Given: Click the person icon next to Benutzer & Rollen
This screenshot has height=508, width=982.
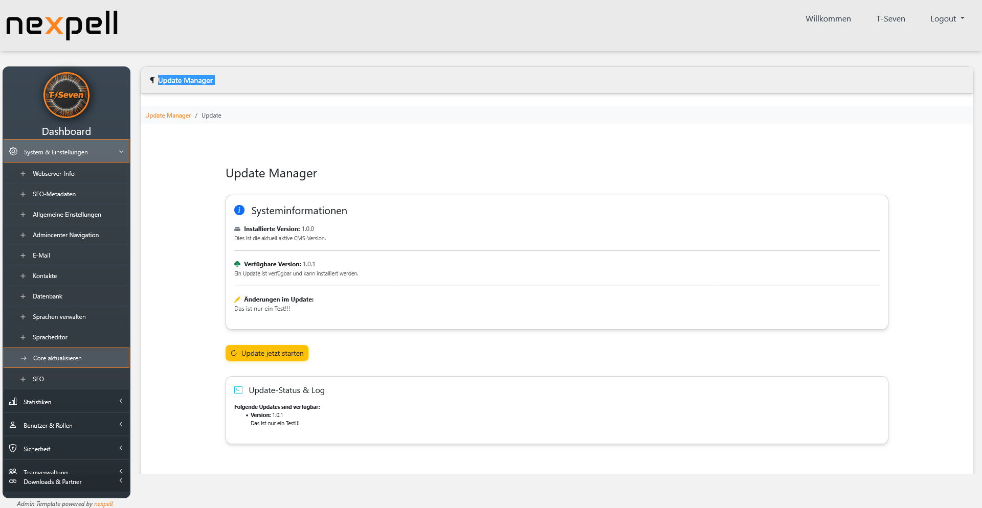Looking at the screenshot, I should (12, 425).
